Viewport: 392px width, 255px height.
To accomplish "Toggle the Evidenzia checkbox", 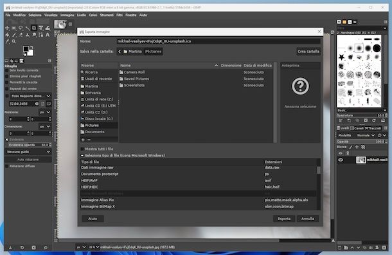I will click(x=7, y=140).
